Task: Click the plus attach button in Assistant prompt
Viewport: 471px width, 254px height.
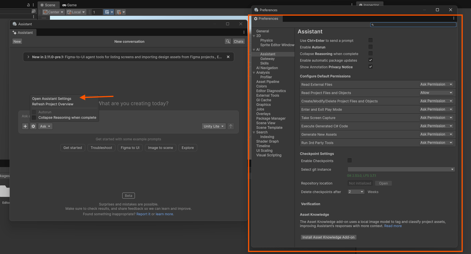Action: click(x=25, y=126)
